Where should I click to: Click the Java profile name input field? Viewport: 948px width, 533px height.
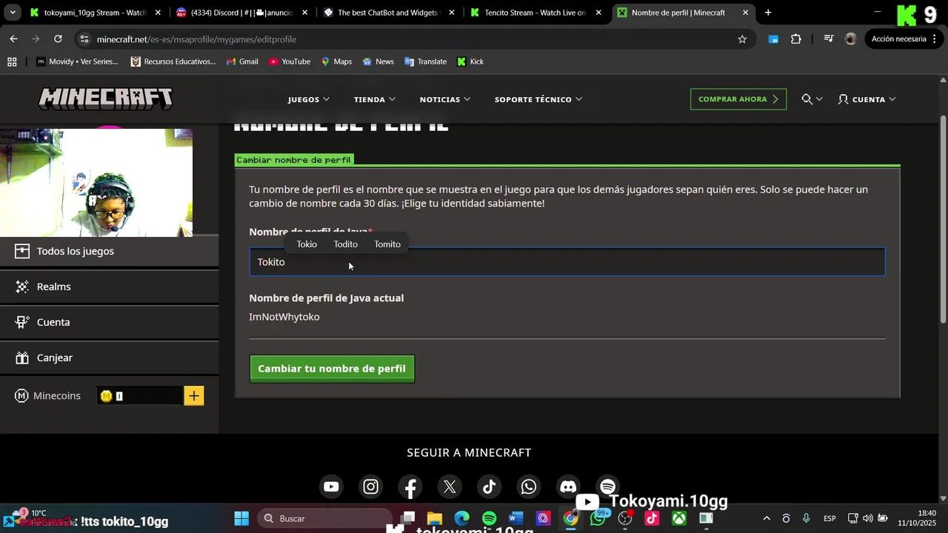[x=567, y=262]
